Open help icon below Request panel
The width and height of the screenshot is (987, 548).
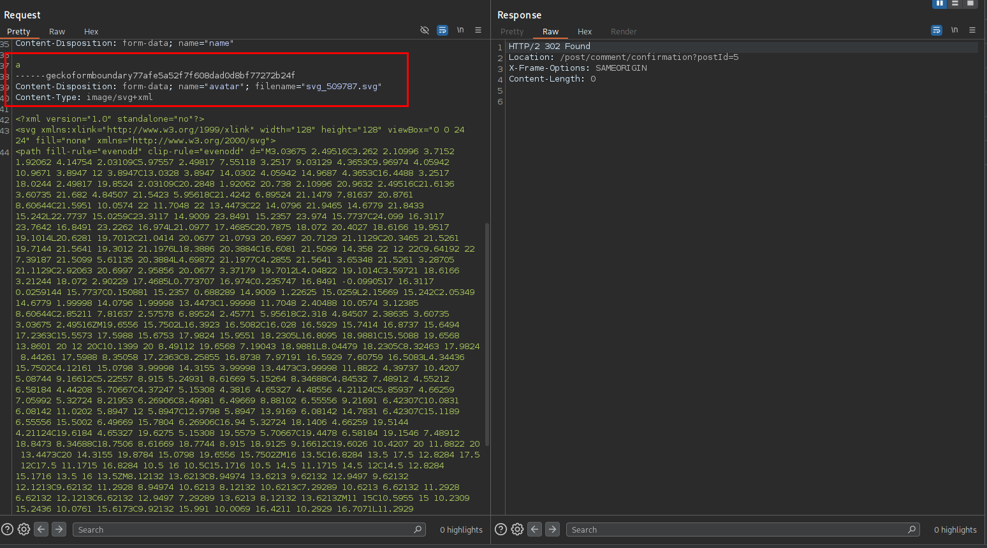(8, 530)
